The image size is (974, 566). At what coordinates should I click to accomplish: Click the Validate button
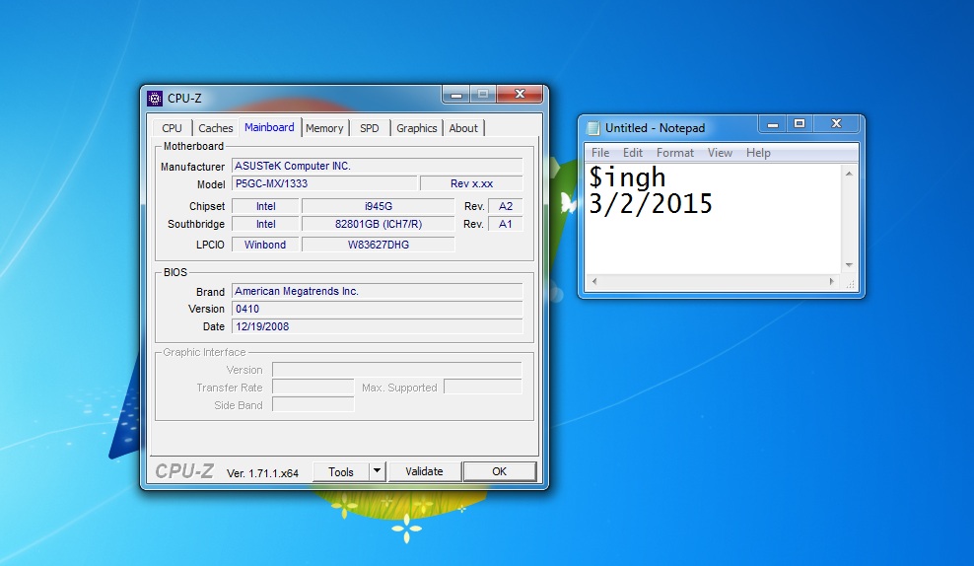[x=424, y=471]
